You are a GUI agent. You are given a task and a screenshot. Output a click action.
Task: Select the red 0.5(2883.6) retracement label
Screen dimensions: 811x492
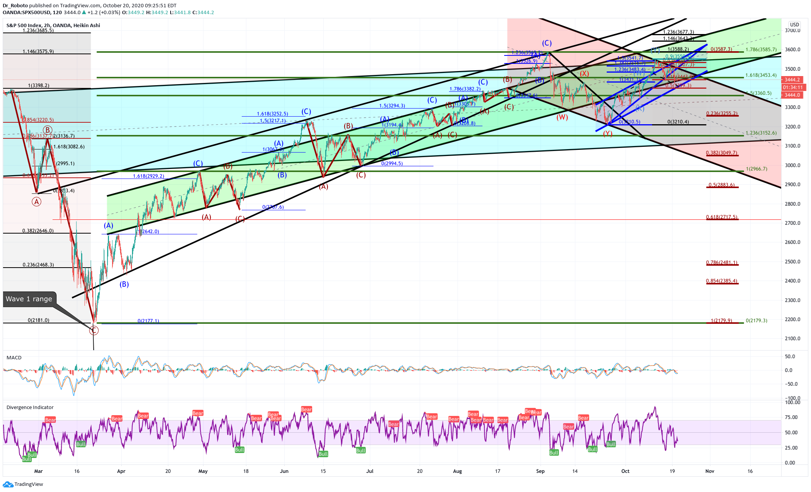click(722, 185)
